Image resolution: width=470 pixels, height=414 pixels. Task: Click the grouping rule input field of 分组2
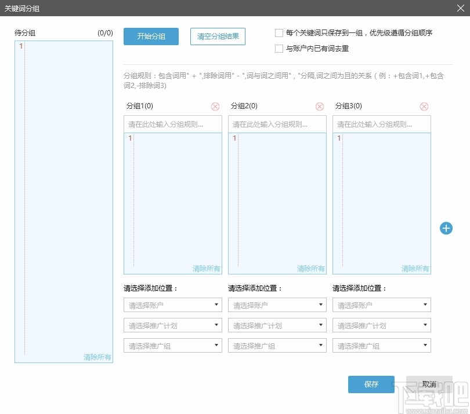[277, 123]
